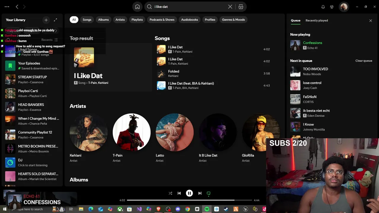Image resolution: width=379 pixels, height=213 pixels.
Task: Close the Queue panel
Action: coord(370,21)
